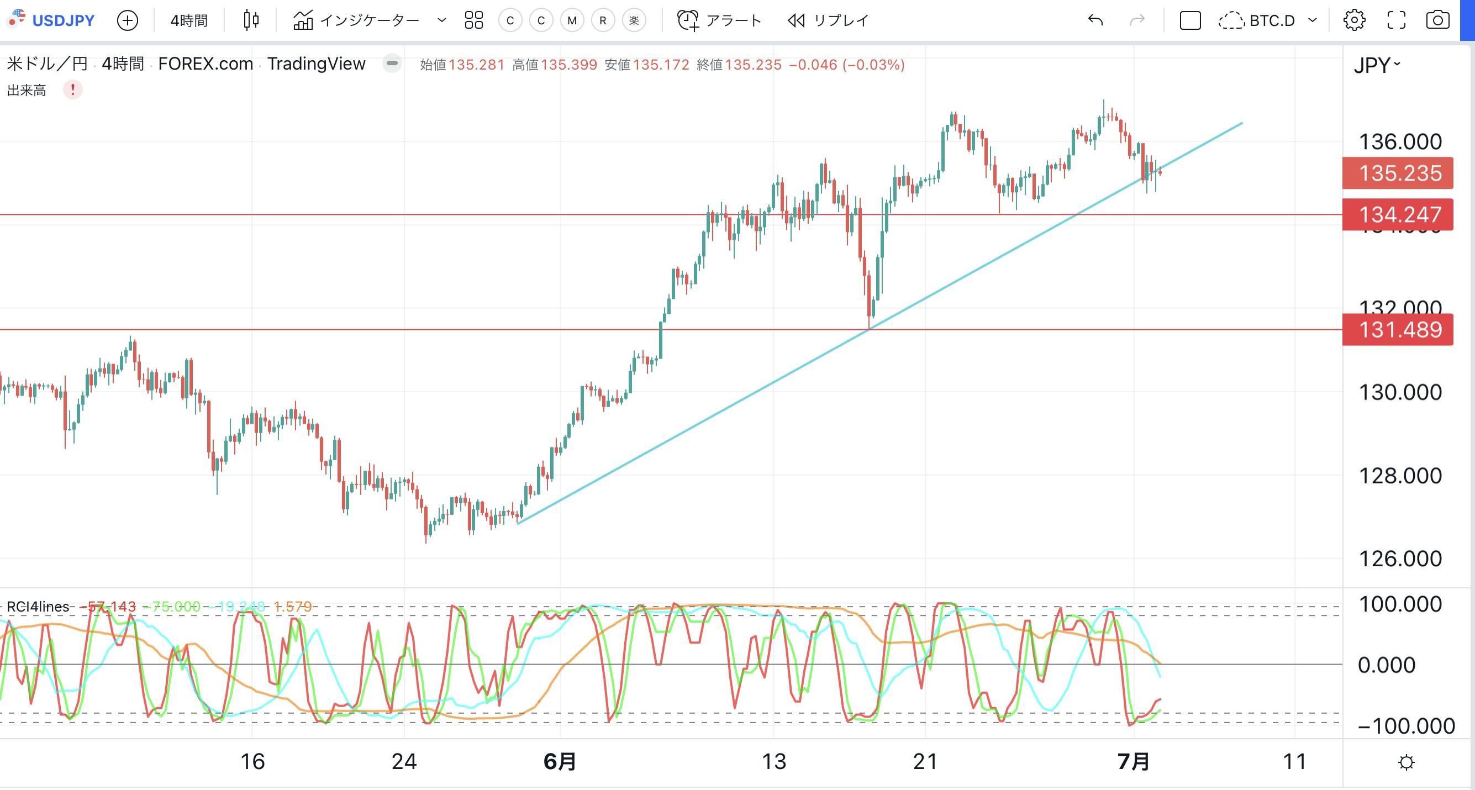Click the 136.000 price scale label
The image size is (1475, 790).
click(x=1400, y=142)
